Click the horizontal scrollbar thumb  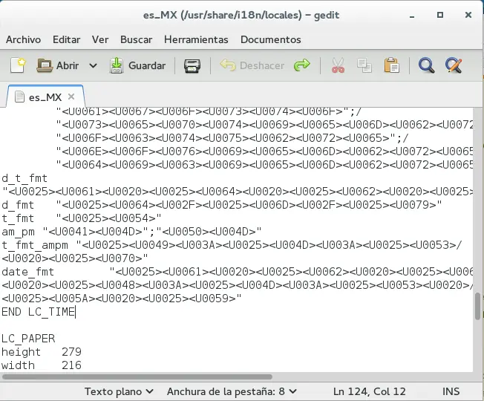tap(137, 377)
